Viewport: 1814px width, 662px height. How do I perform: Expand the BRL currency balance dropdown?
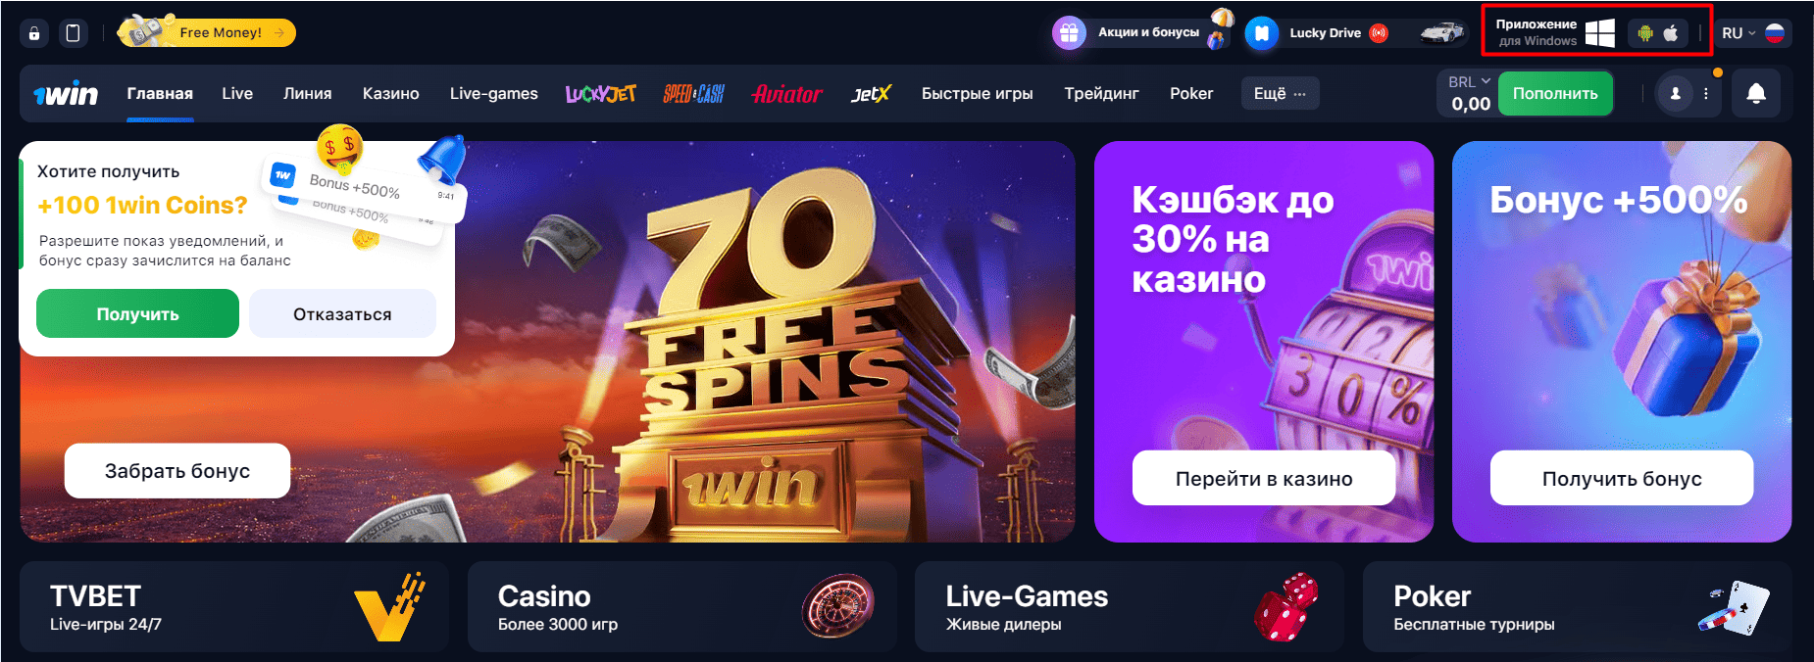pyautogui.click(x=1469, y=94)
